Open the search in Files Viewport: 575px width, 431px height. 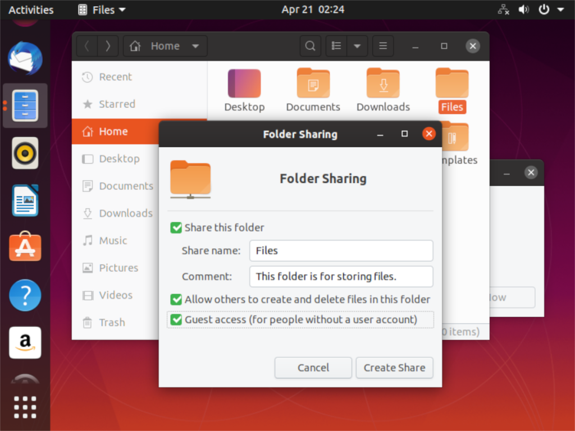pos(310,46)
